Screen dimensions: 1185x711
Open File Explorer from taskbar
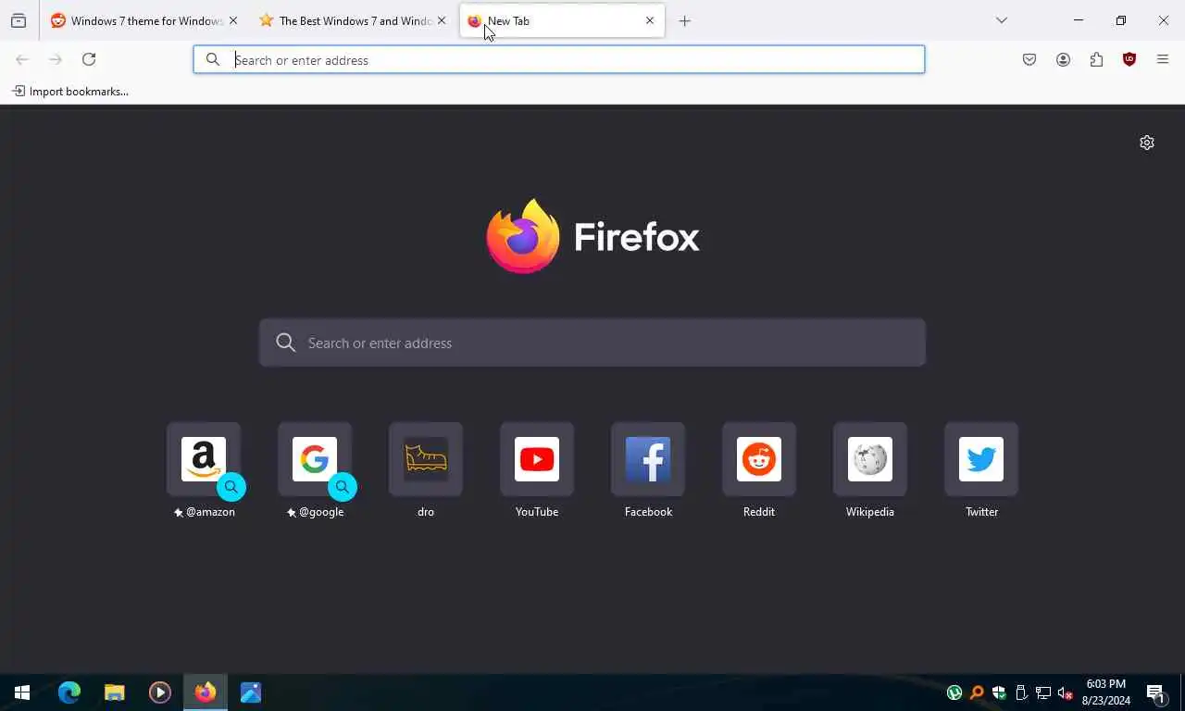click(114, 692)
